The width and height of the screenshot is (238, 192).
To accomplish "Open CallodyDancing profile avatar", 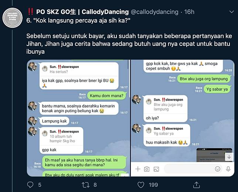I will pyautogui.click(x=13, y=18).
